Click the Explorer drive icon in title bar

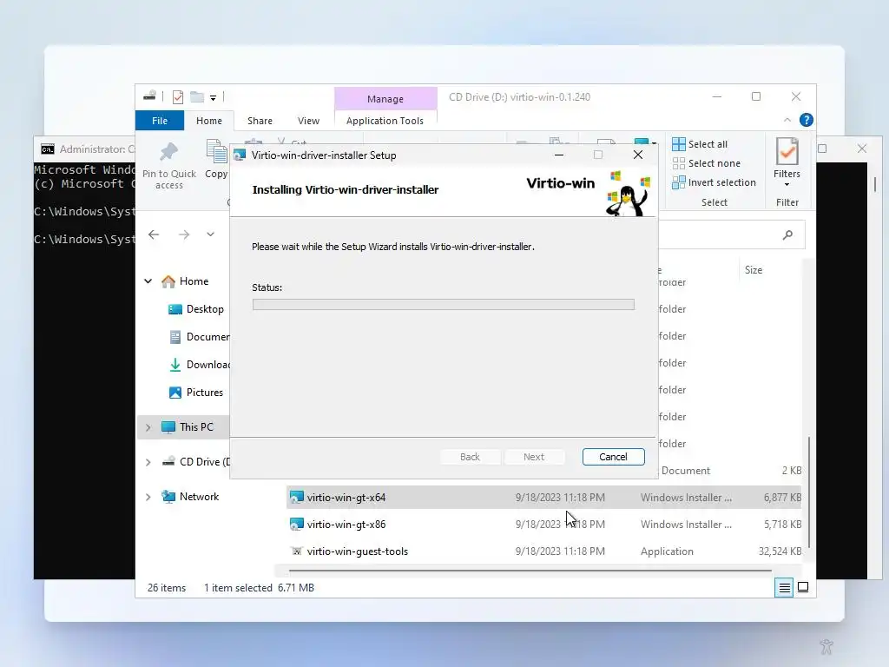pos(149,96)
